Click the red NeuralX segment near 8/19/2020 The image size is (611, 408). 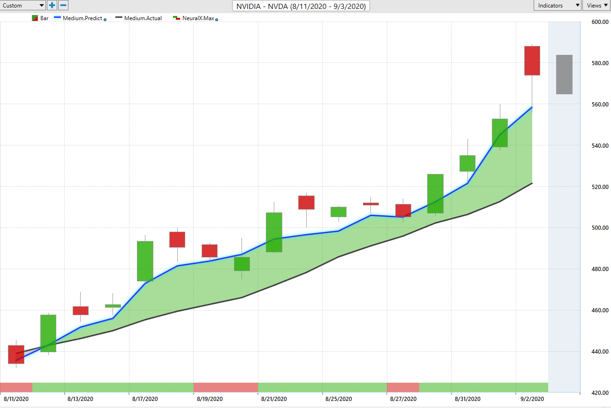coord(226,387)
